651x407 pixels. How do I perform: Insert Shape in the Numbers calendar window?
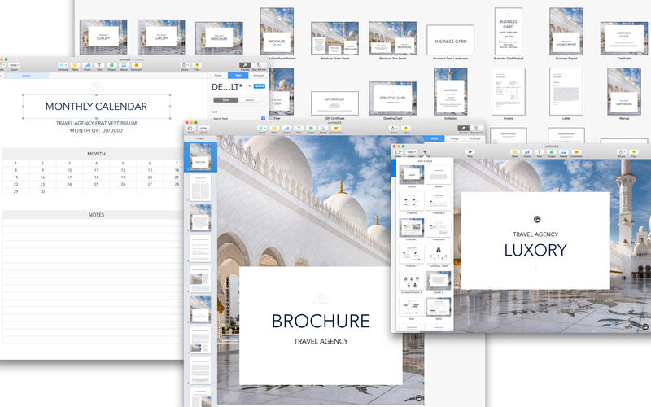click(111, 66)
